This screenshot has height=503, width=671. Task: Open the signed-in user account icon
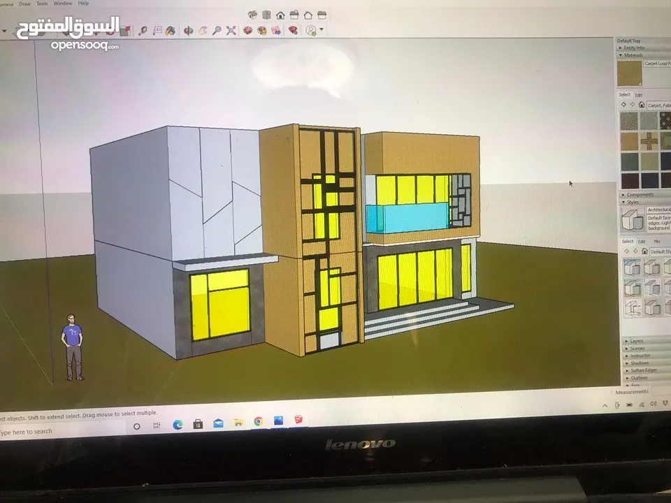coord(311,31)
